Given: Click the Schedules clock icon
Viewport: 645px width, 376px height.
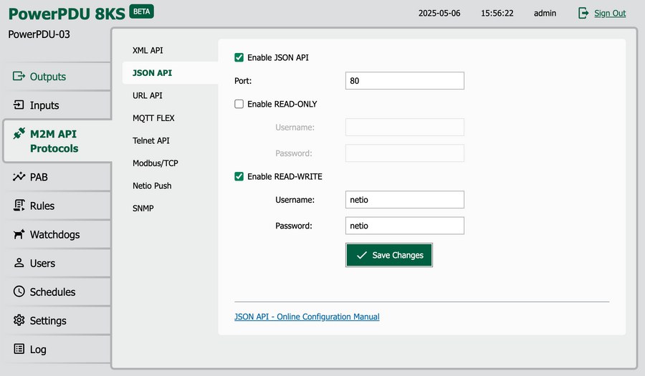Looking at the screenshot, I should point(19,291).
